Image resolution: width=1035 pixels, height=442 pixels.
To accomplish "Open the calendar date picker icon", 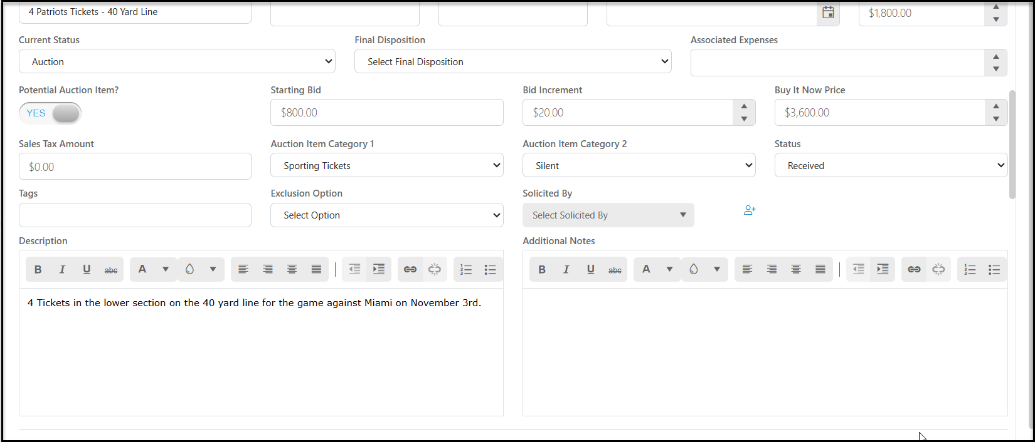I will click(828, 13).
